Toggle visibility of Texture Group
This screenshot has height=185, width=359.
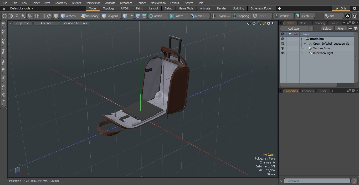coord(283,48)
